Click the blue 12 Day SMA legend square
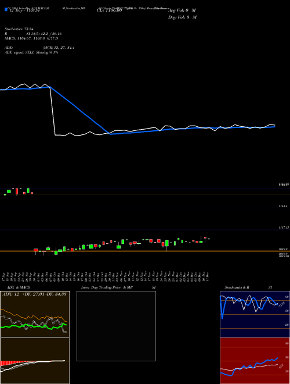 [x=6, y=9]
